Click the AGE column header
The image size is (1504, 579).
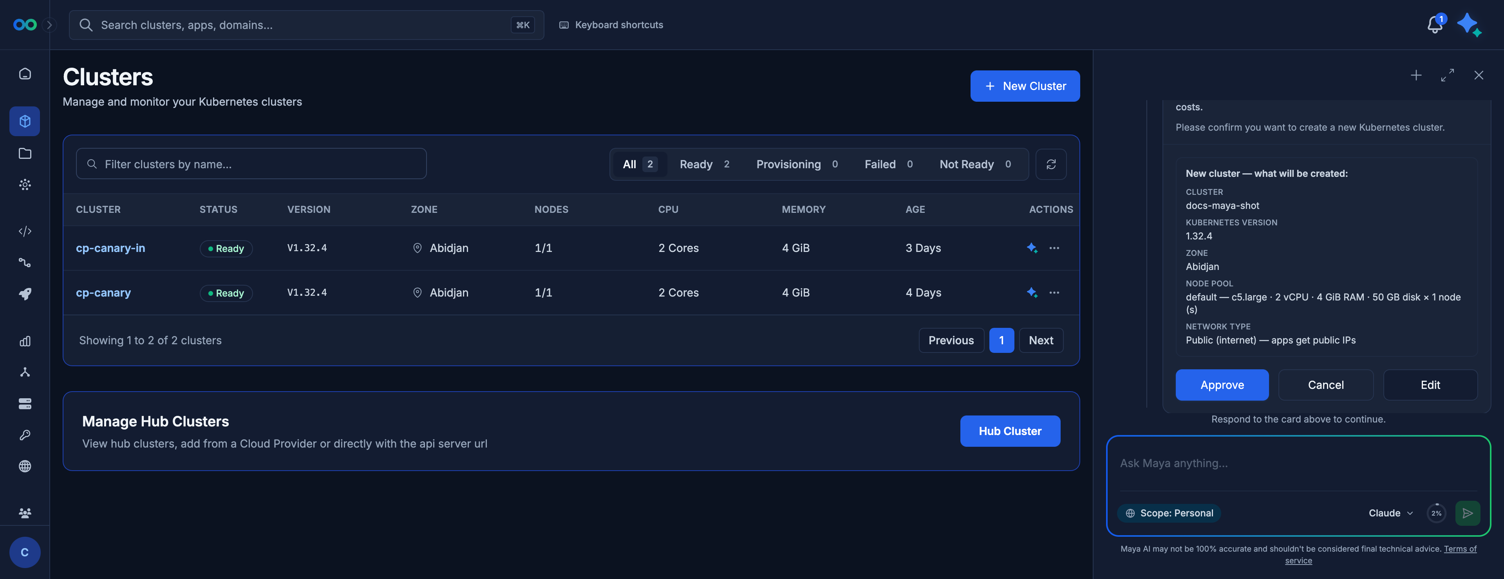915,209
